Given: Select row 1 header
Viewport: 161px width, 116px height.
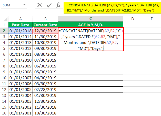Looking at the screenshot, I should click(4, 25).
